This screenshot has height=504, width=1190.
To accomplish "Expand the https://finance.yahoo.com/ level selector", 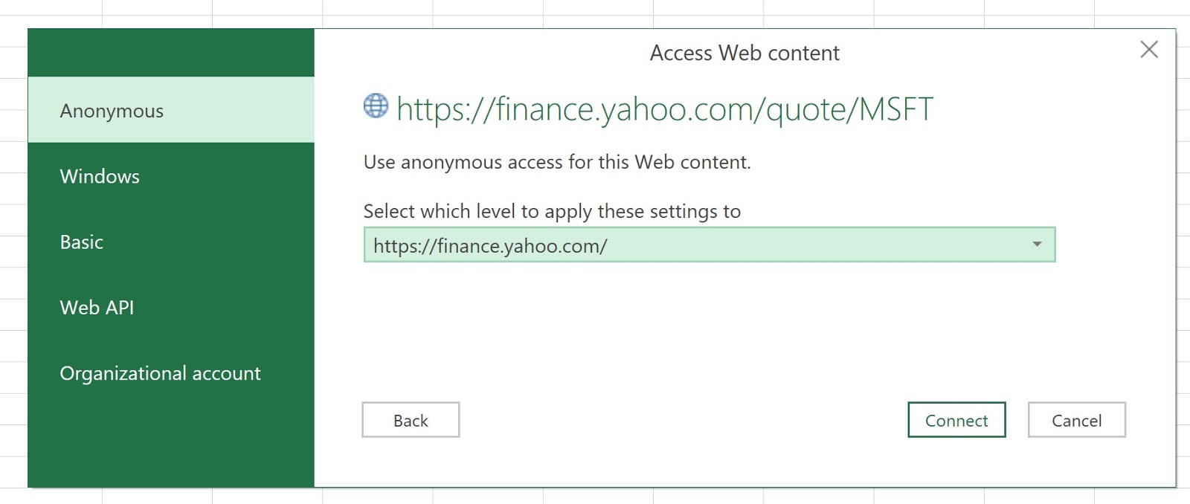I will coord(1037,244).
